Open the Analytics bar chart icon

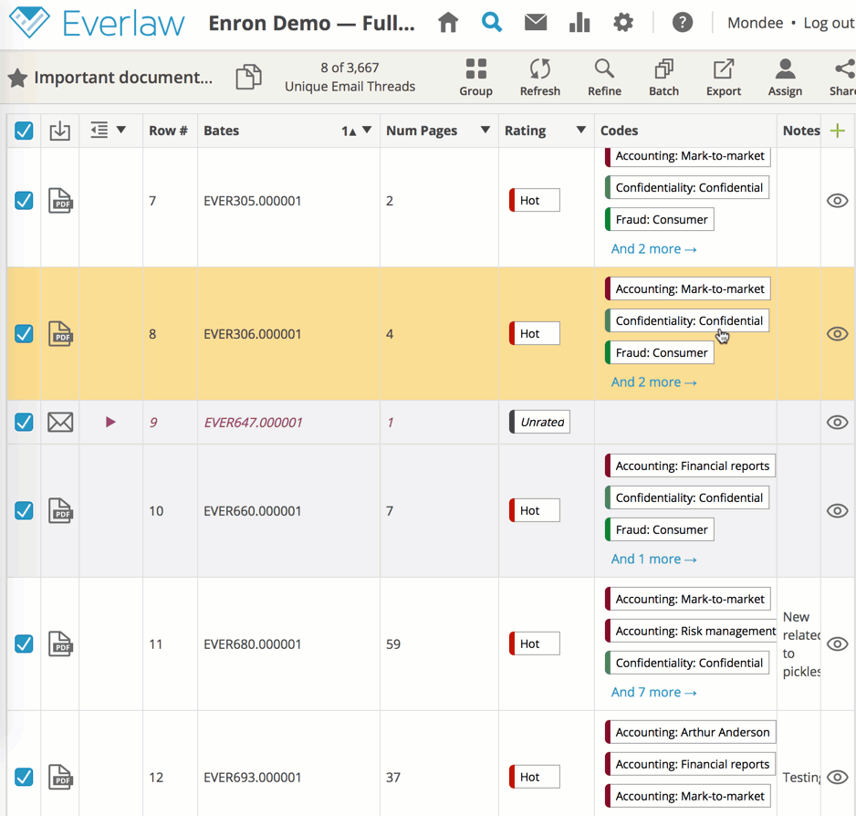pyautogui.click(x=579, y=23)
